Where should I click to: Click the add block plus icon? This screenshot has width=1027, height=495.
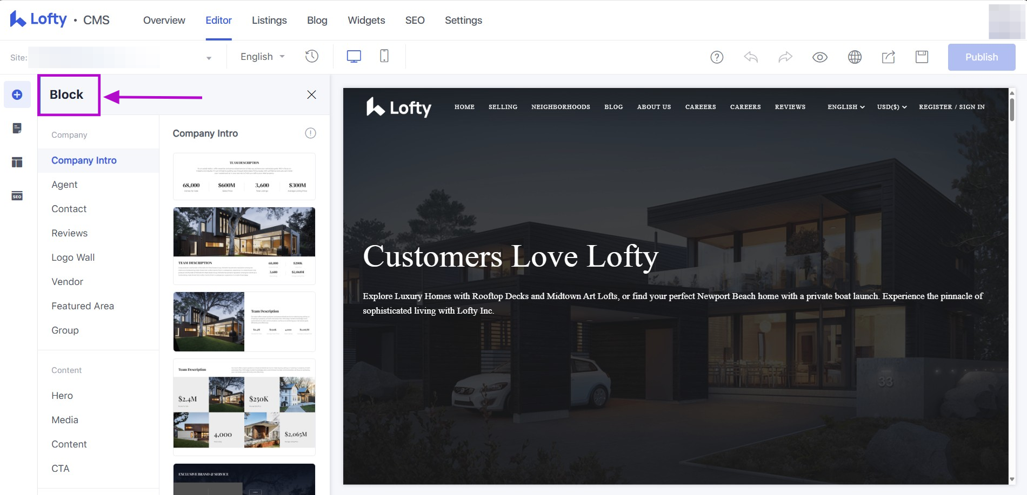coord(17,95)
